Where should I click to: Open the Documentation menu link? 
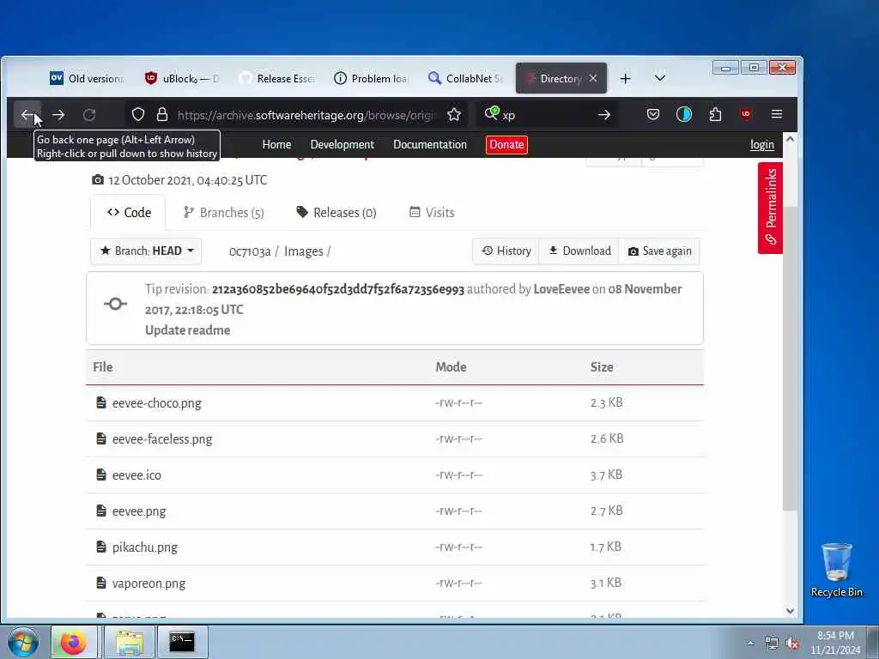click(x=430, y=144)
